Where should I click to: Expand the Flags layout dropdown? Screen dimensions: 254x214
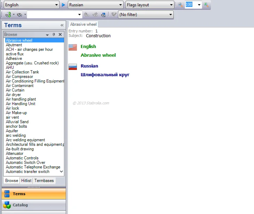171,5
